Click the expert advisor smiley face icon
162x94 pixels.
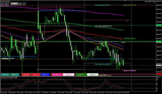[x=155, y=2]
